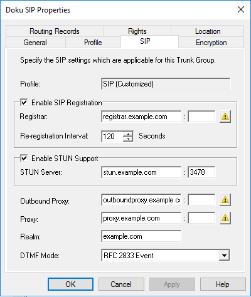Focus the STUN Server port field
This screenshot has height=297, width=251.
[201, 172]
